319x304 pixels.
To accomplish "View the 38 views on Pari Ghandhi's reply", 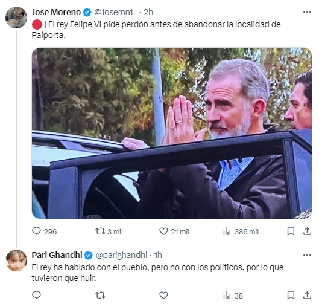I will pyautogui.click(x=233, y=296).
